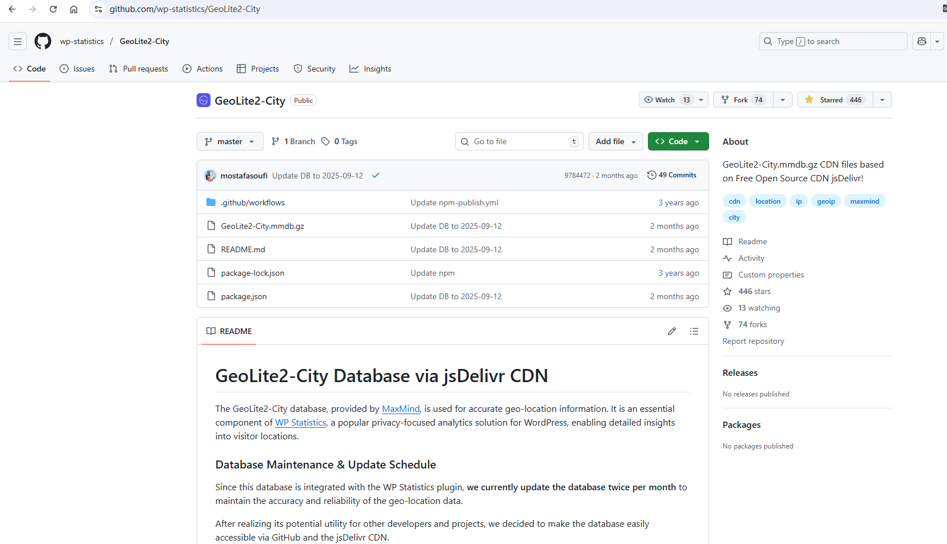Open mostafasoufi's avatar image
947x544 pixels.
pos(210,176)
